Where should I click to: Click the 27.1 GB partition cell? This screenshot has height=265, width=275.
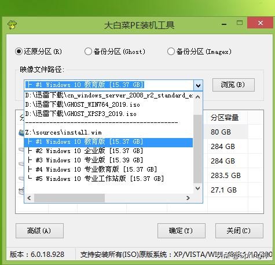tap(228, 190)
